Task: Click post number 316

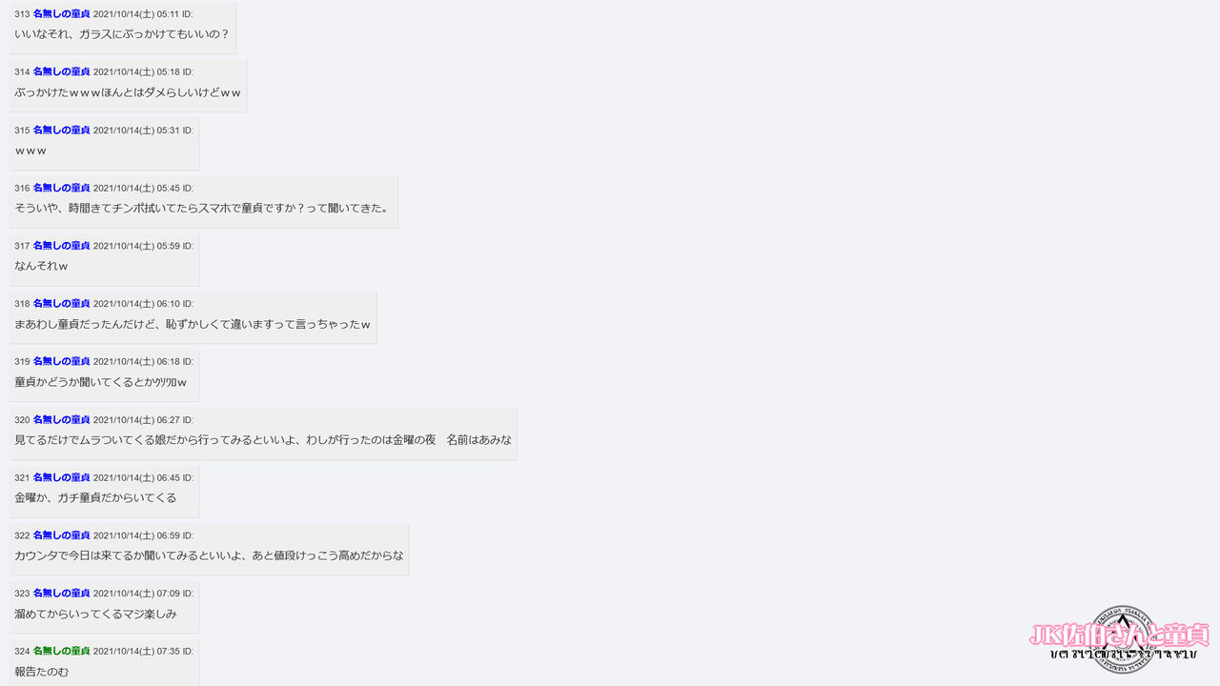Action: [x=22, y=189]
